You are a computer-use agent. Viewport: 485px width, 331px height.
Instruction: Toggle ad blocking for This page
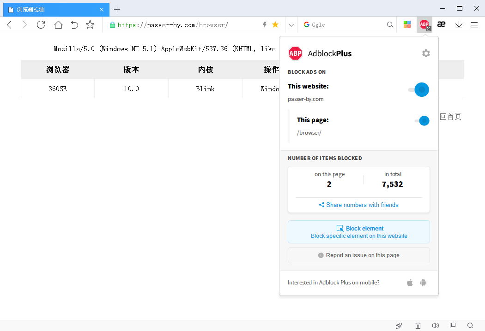pyautogui.click(x=422, y=121)
